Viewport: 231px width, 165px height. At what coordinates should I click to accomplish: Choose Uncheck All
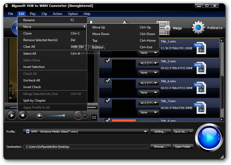(x=52, y=80)
